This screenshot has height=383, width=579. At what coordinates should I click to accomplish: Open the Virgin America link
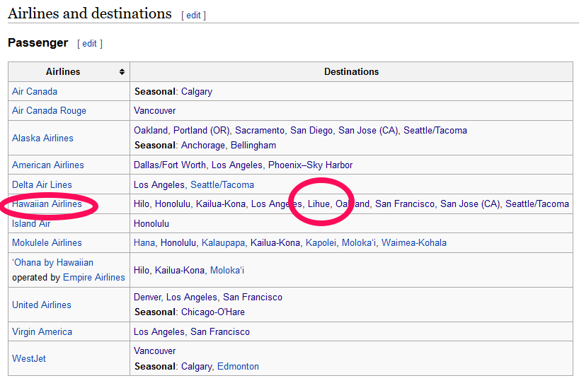[42, 331]
